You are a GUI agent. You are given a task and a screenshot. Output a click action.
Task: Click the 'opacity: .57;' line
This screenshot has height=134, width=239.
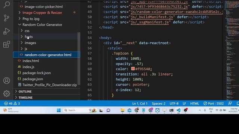(x=129, y=64)
